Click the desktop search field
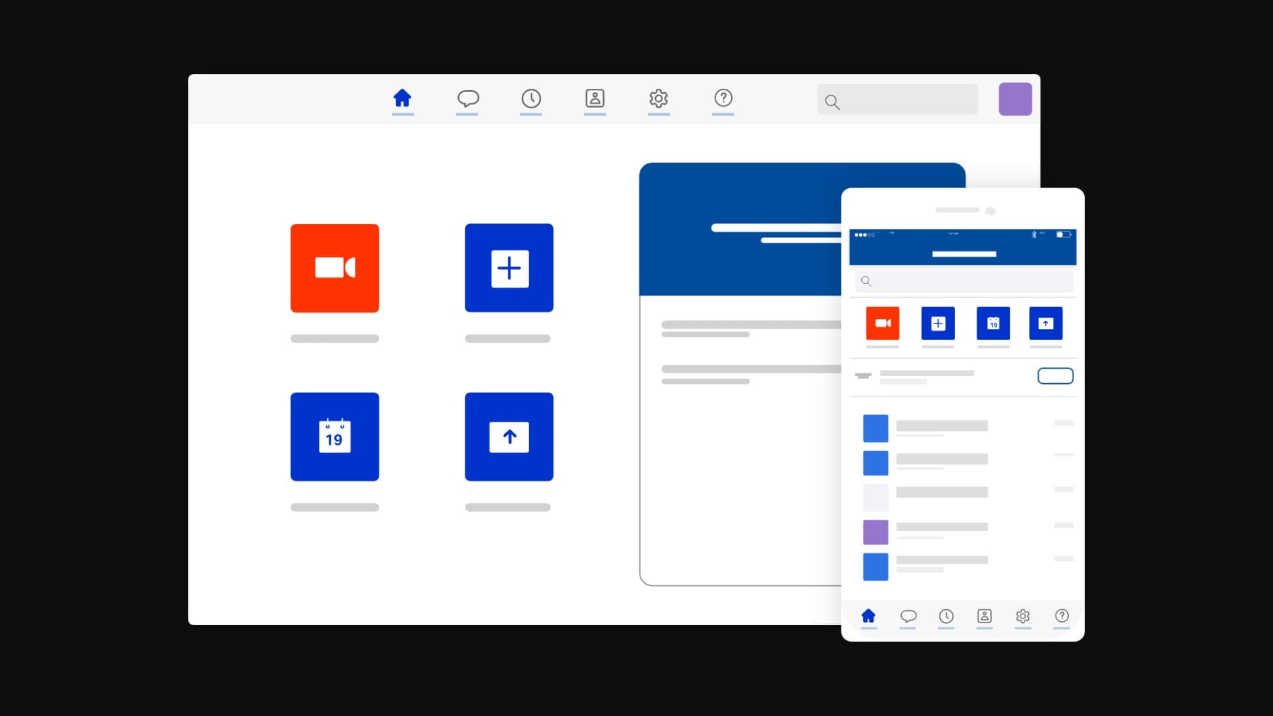This screenshot has width=1273, height=716. tap(898, 100)
